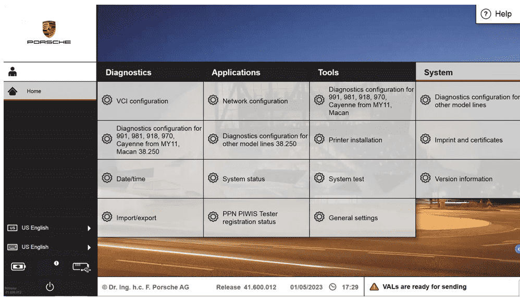520x298 pixels.
Task: Click the Dr. Ing. h.c. F. Porsche AG copyright
Action: [145, 287]
